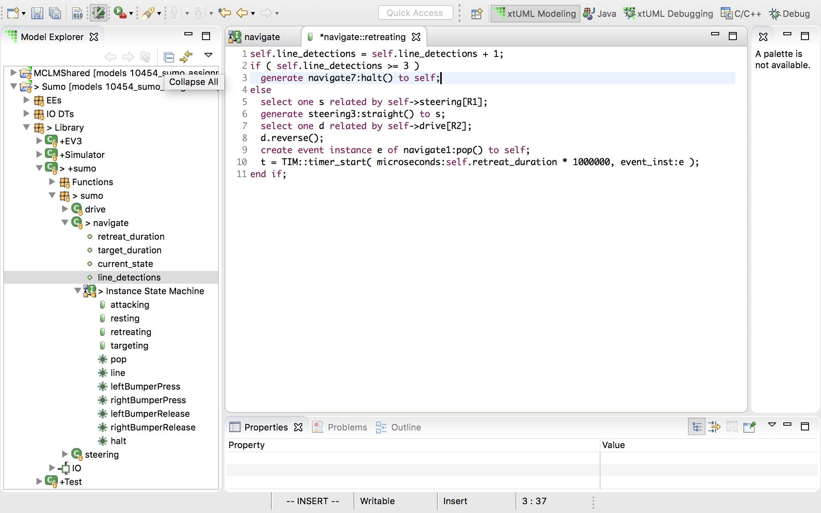Open dropdown arrow next to Run icon
This screenshot has height=513, width=821.
tap(131, 14)
